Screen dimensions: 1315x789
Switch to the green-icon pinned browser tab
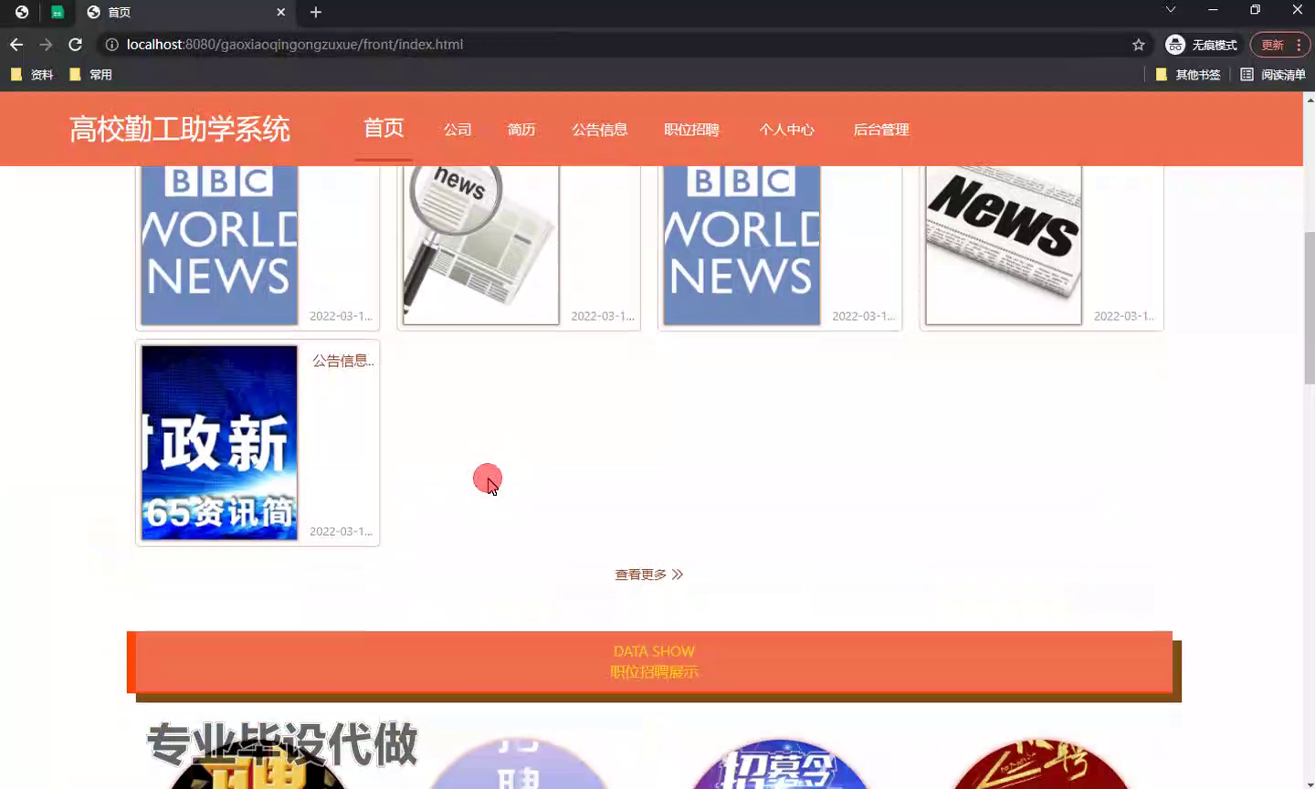coord(57,12)
